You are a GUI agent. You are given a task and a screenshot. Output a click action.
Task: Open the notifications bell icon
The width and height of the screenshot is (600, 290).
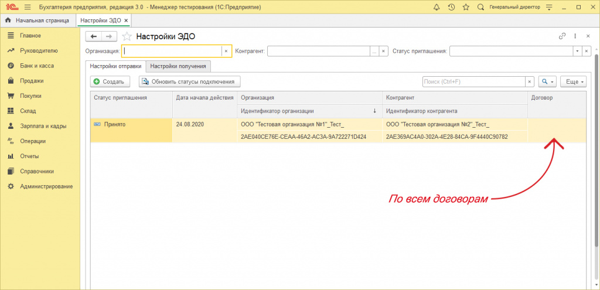(x=437, y=7)
